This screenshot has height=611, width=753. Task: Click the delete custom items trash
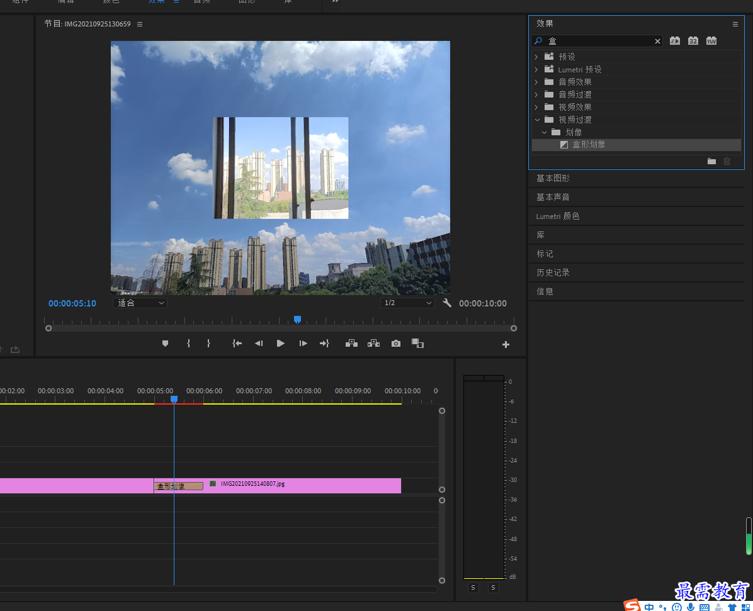727,161
